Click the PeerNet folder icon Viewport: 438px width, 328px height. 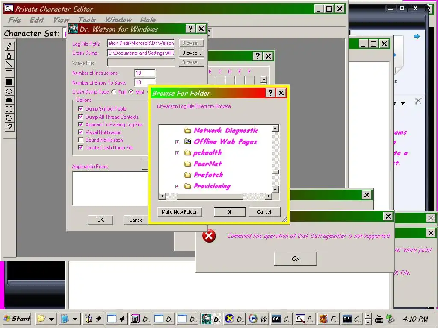coord(187,164)
